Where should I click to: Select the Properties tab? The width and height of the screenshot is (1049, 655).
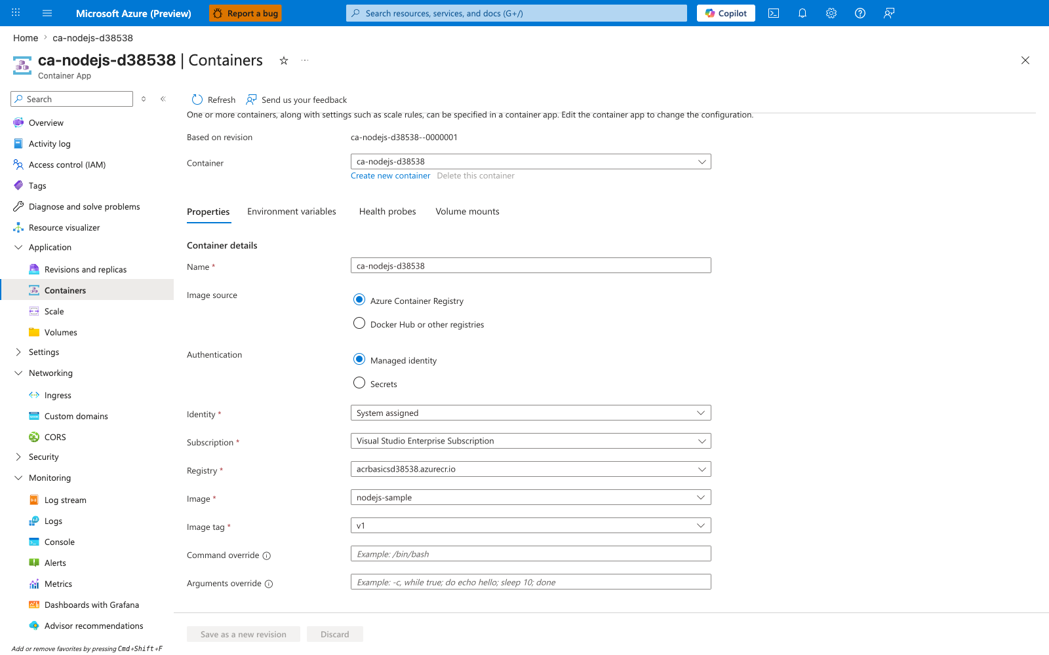click(208, 212)
